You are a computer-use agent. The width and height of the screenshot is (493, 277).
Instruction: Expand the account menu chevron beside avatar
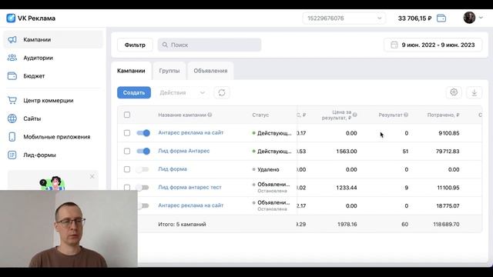(481, 18)
